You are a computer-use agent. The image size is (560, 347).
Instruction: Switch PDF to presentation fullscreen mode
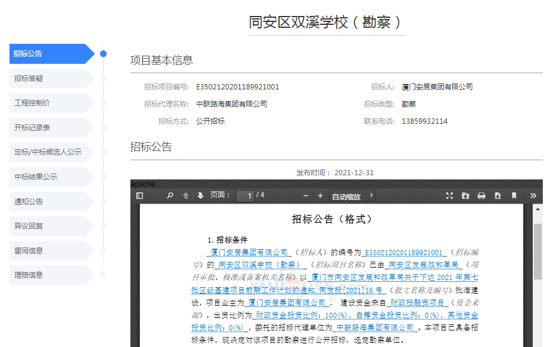point(450,196)
